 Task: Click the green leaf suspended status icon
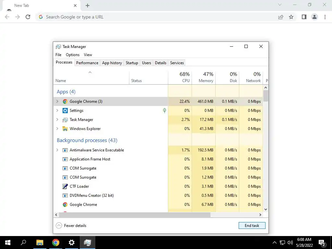click(164, 110)
